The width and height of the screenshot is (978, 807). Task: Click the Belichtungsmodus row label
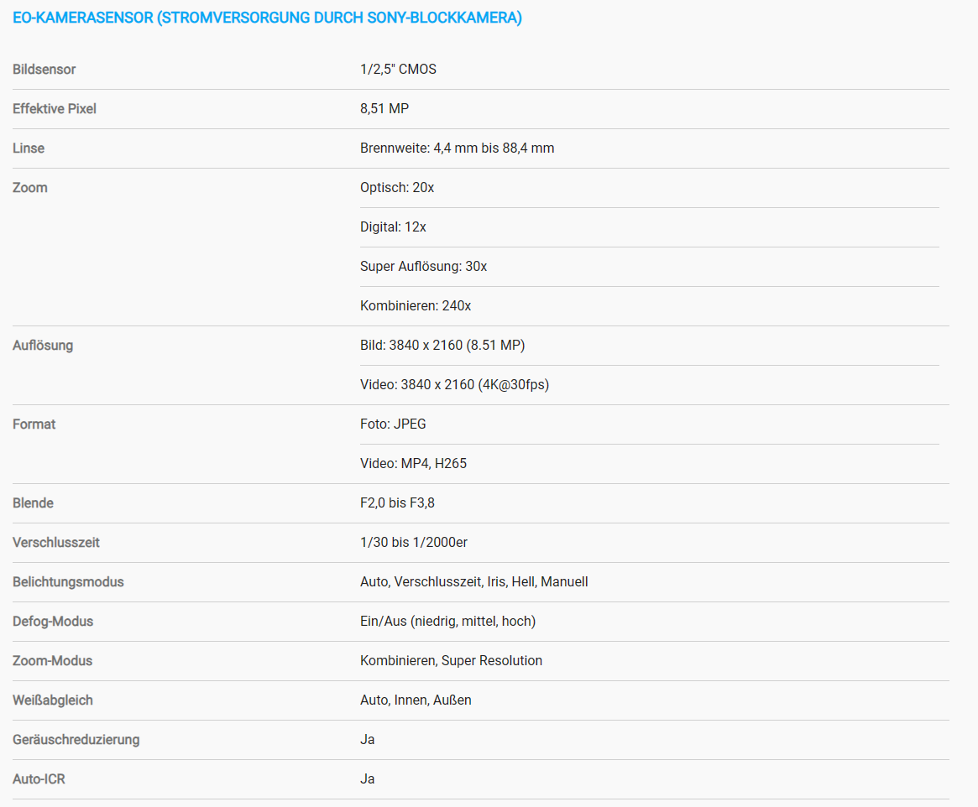point(68,582)
